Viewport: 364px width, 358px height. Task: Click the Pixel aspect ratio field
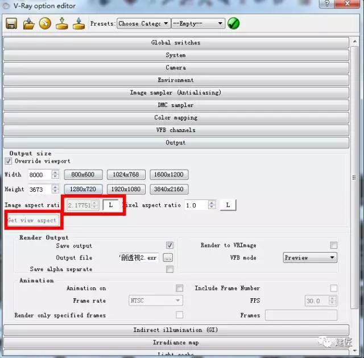pyautogui.click(x=196, y=205)
